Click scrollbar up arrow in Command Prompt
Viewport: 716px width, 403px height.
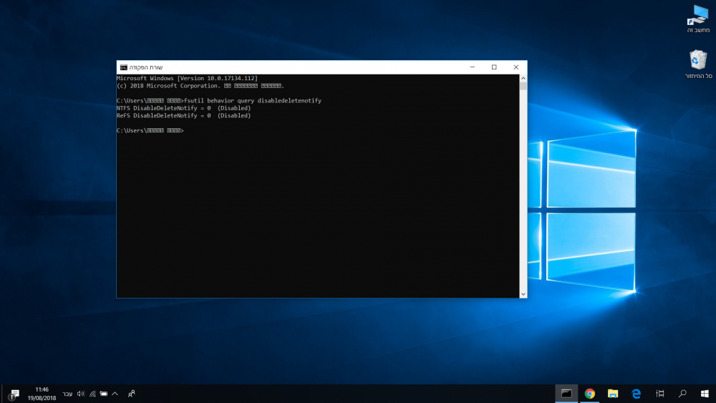click(523, 78)
